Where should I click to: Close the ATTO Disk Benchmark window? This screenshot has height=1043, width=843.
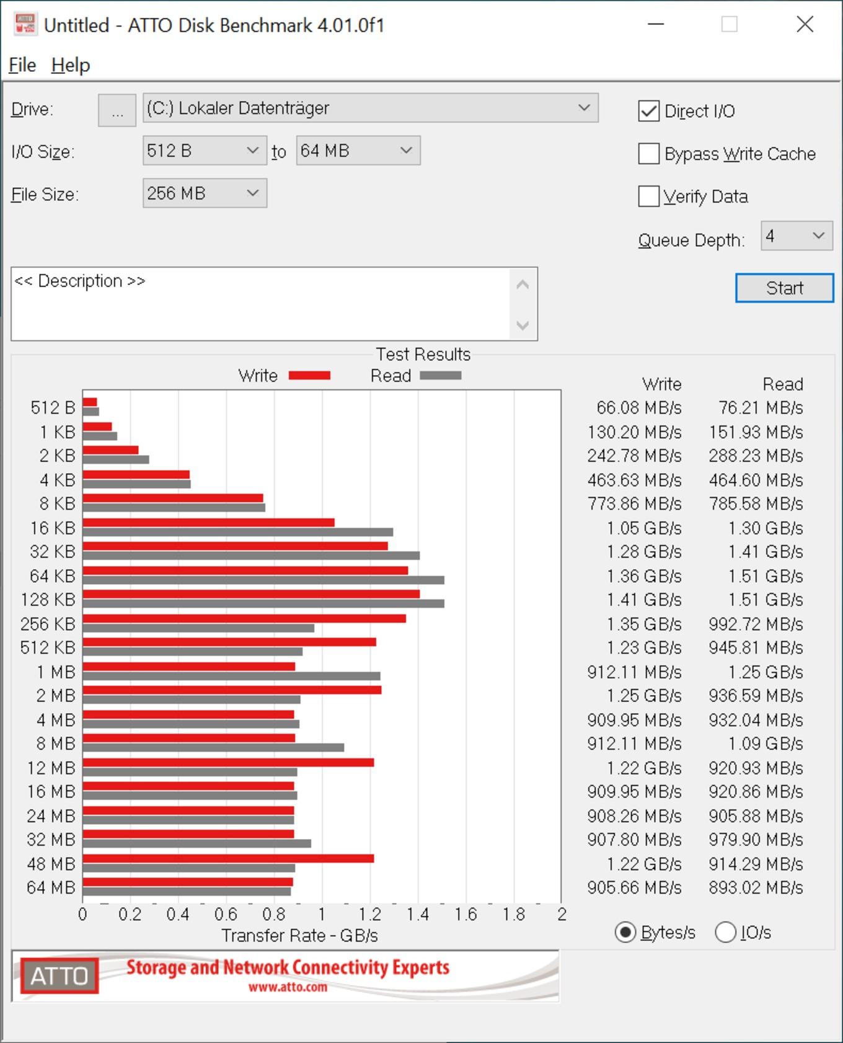click(805, 25)
